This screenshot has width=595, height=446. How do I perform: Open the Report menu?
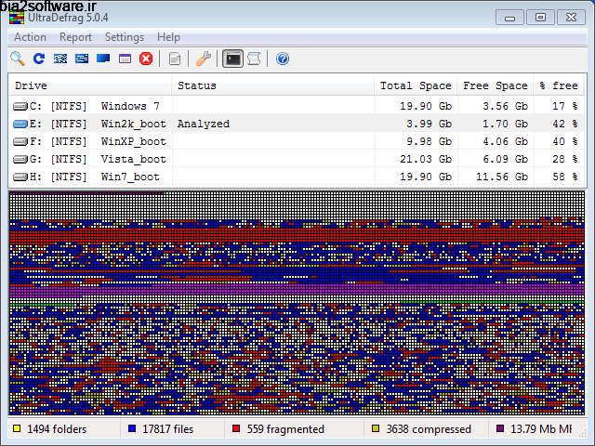point(75,37)
